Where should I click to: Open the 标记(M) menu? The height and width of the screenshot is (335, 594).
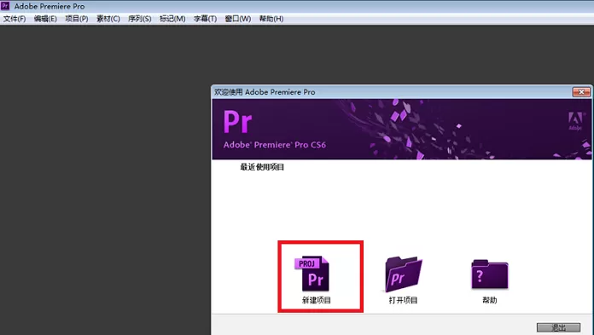point(172,19)
